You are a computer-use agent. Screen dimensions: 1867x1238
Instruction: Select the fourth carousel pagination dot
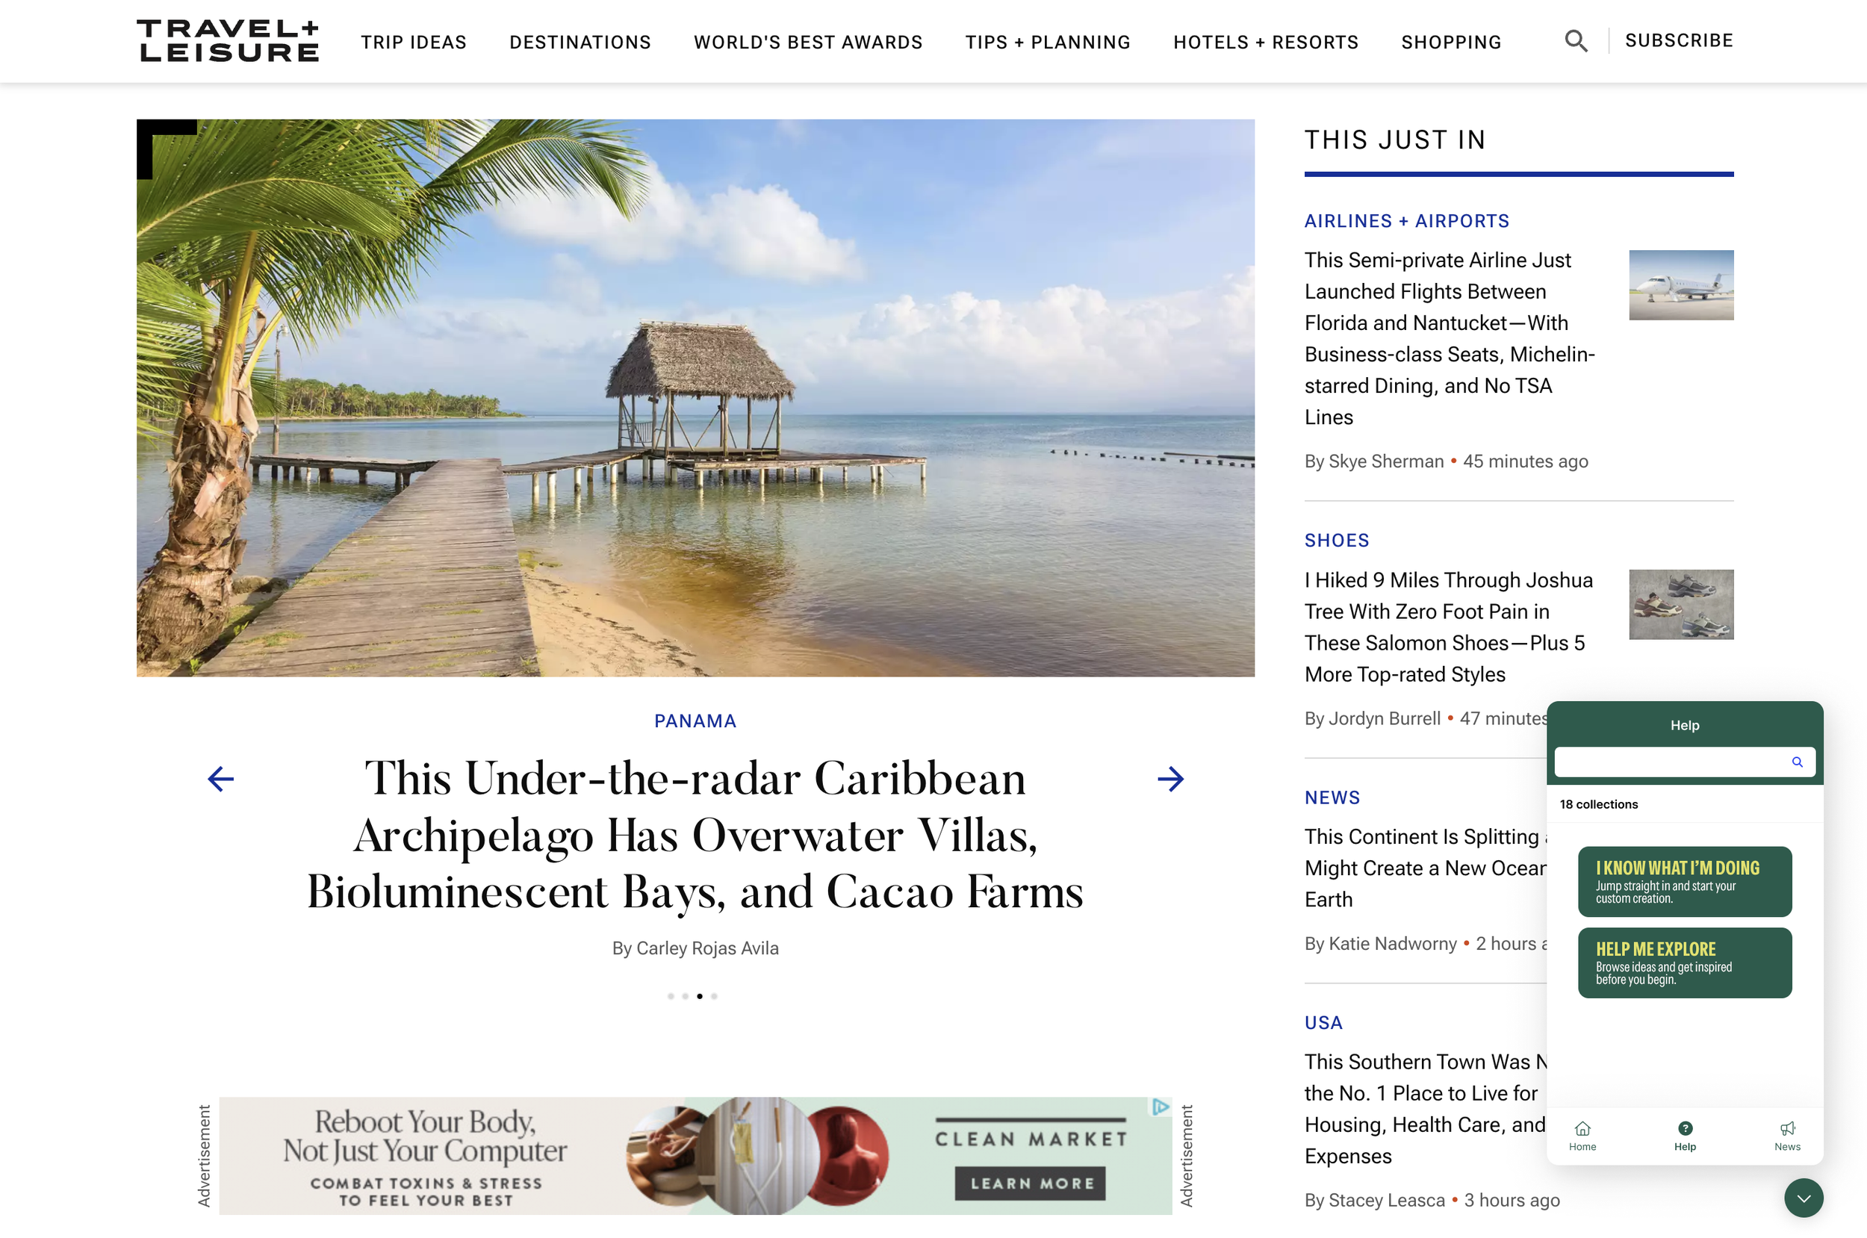point(714,996)
